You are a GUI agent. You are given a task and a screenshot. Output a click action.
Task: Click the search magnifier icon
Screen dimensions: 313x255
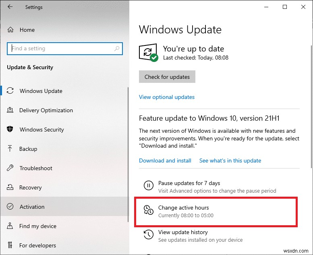click(117, 49)
